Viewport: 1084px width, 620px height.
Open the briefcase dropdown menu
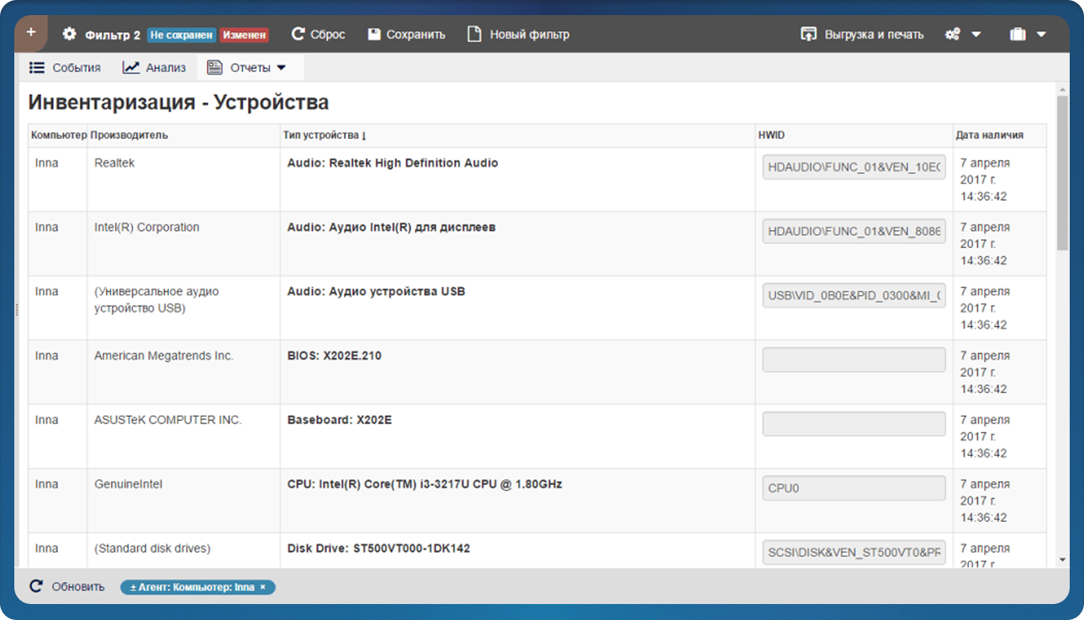[1027, 34]
